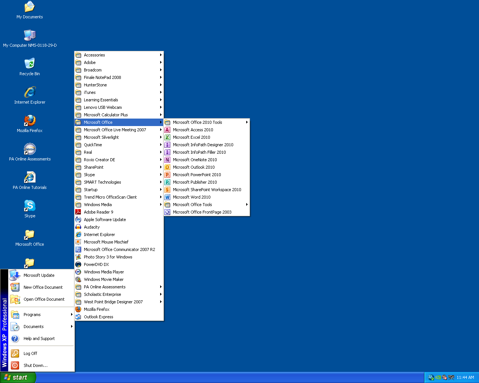Open Roxio Creator DE folder
Viewport: 479px width, 383px height.
click(x=119, y=160)
